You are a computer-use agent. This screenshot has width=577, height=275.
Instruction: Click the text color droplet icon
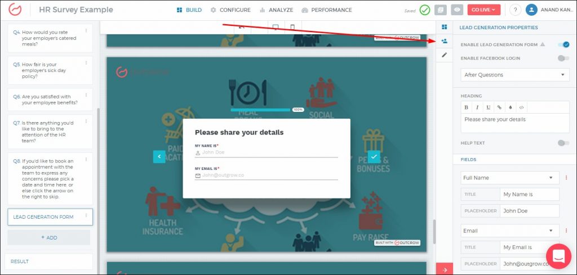tap(510, 107)
